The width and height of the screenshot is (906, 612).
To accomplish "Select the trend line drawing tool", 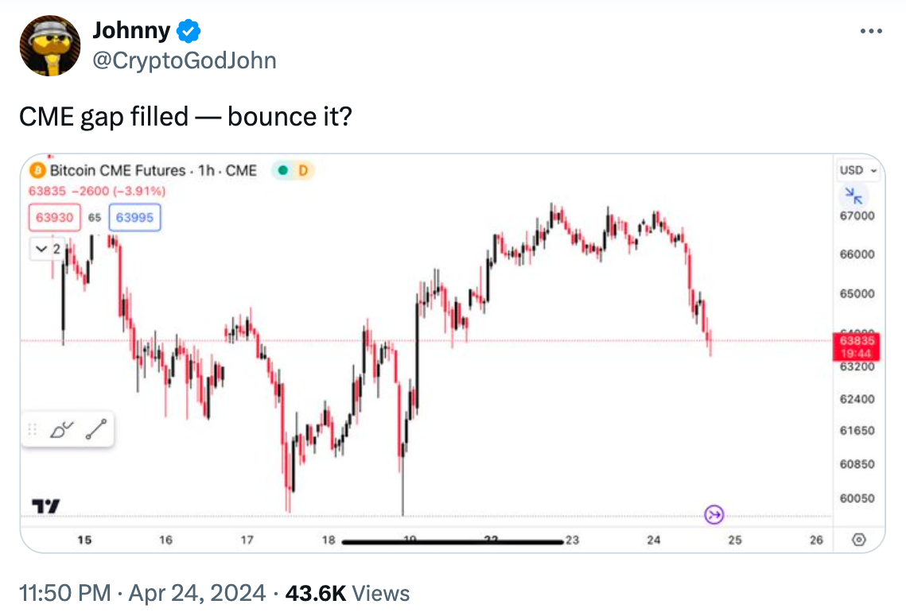I will tap(96, 429).
